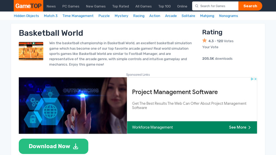Image resolution: width=276 pixels, height=155 pixels.
Task: Open the News menu item
Action: click(51, 6)
